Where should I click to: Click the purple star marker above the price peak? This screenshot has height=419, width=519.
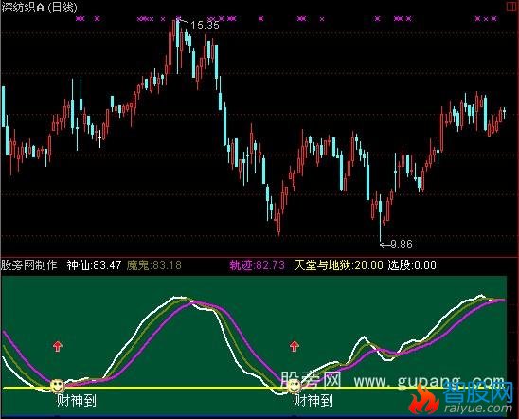click(179, 18)
